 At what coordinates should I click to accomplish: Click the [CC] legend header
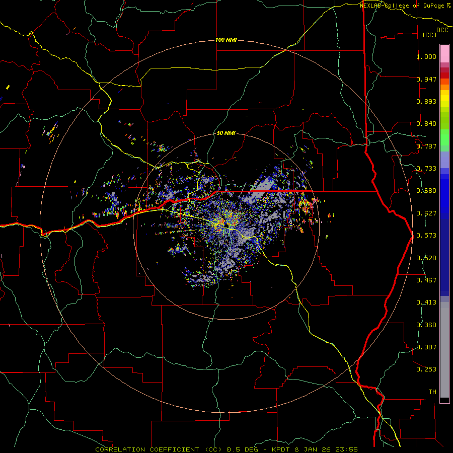pyautogui.click(x=429, y=35)
